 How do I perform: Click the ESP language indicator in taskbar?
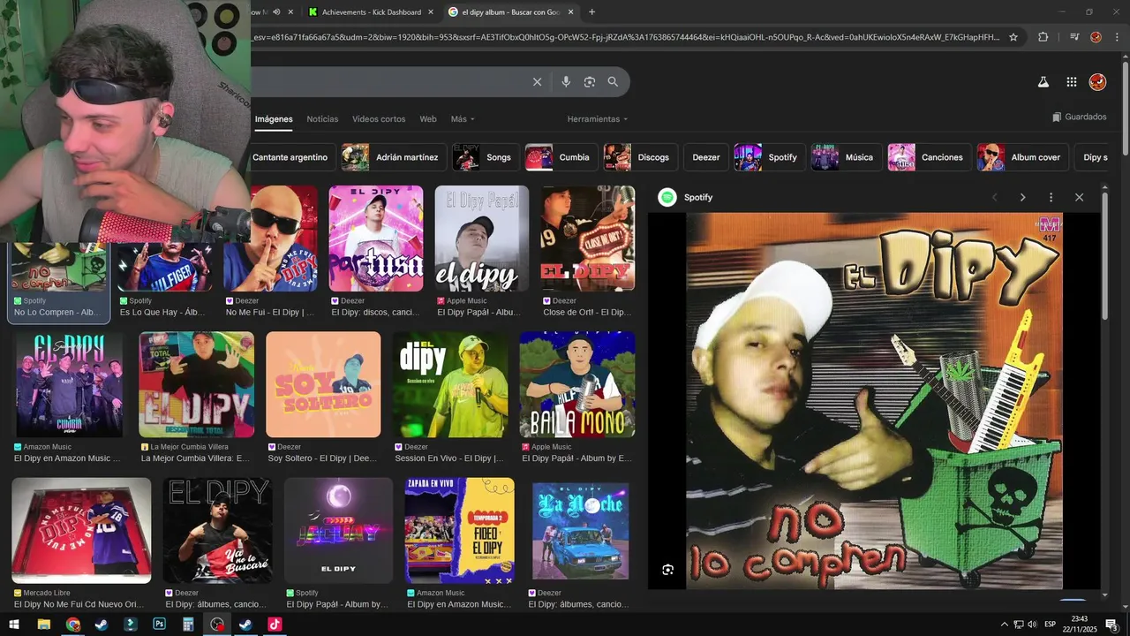tap(1050, 625)
